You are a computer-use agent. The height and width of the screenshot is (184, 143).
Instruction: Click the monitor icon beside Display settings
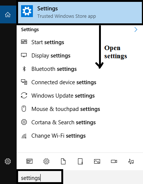(x=24, y=55)
